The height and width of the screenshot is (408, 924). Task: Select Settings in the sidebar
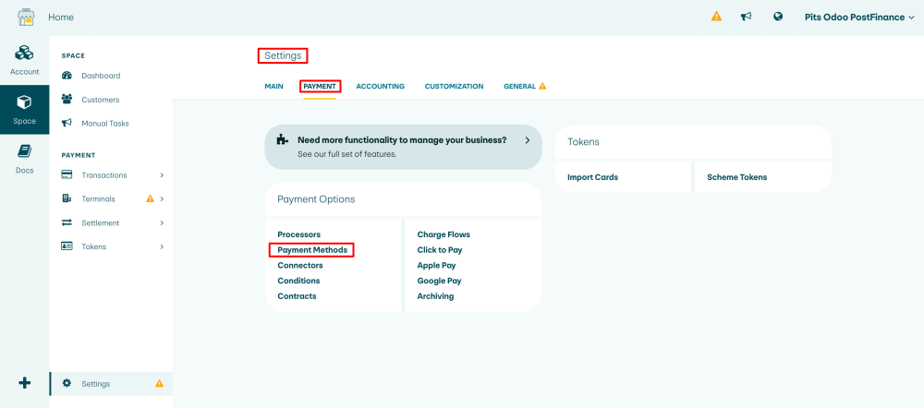tap(96, 384)
